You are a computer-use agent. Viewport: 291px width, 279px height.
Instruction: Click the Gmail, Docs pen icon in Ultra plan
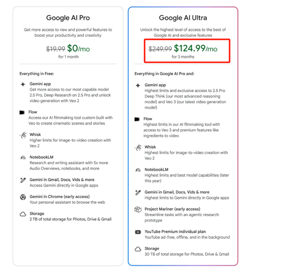[138, 192]
